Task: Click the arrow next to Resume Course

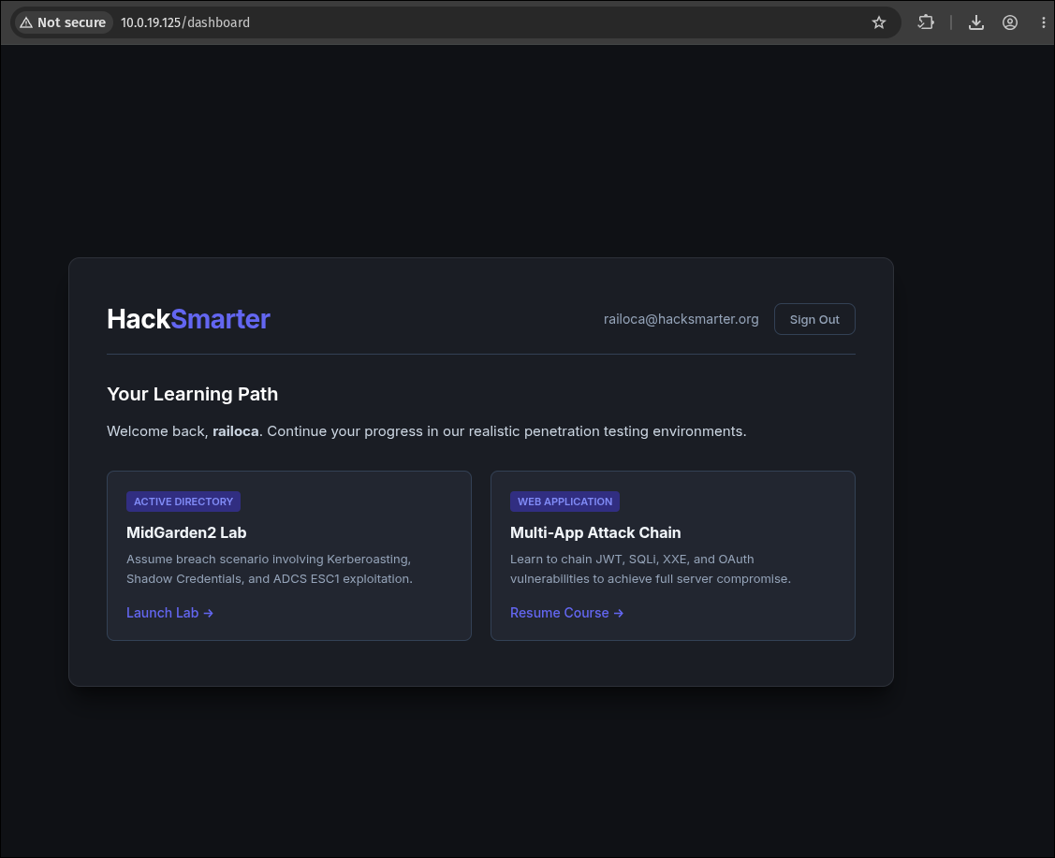Action: (x=619, y=613)
